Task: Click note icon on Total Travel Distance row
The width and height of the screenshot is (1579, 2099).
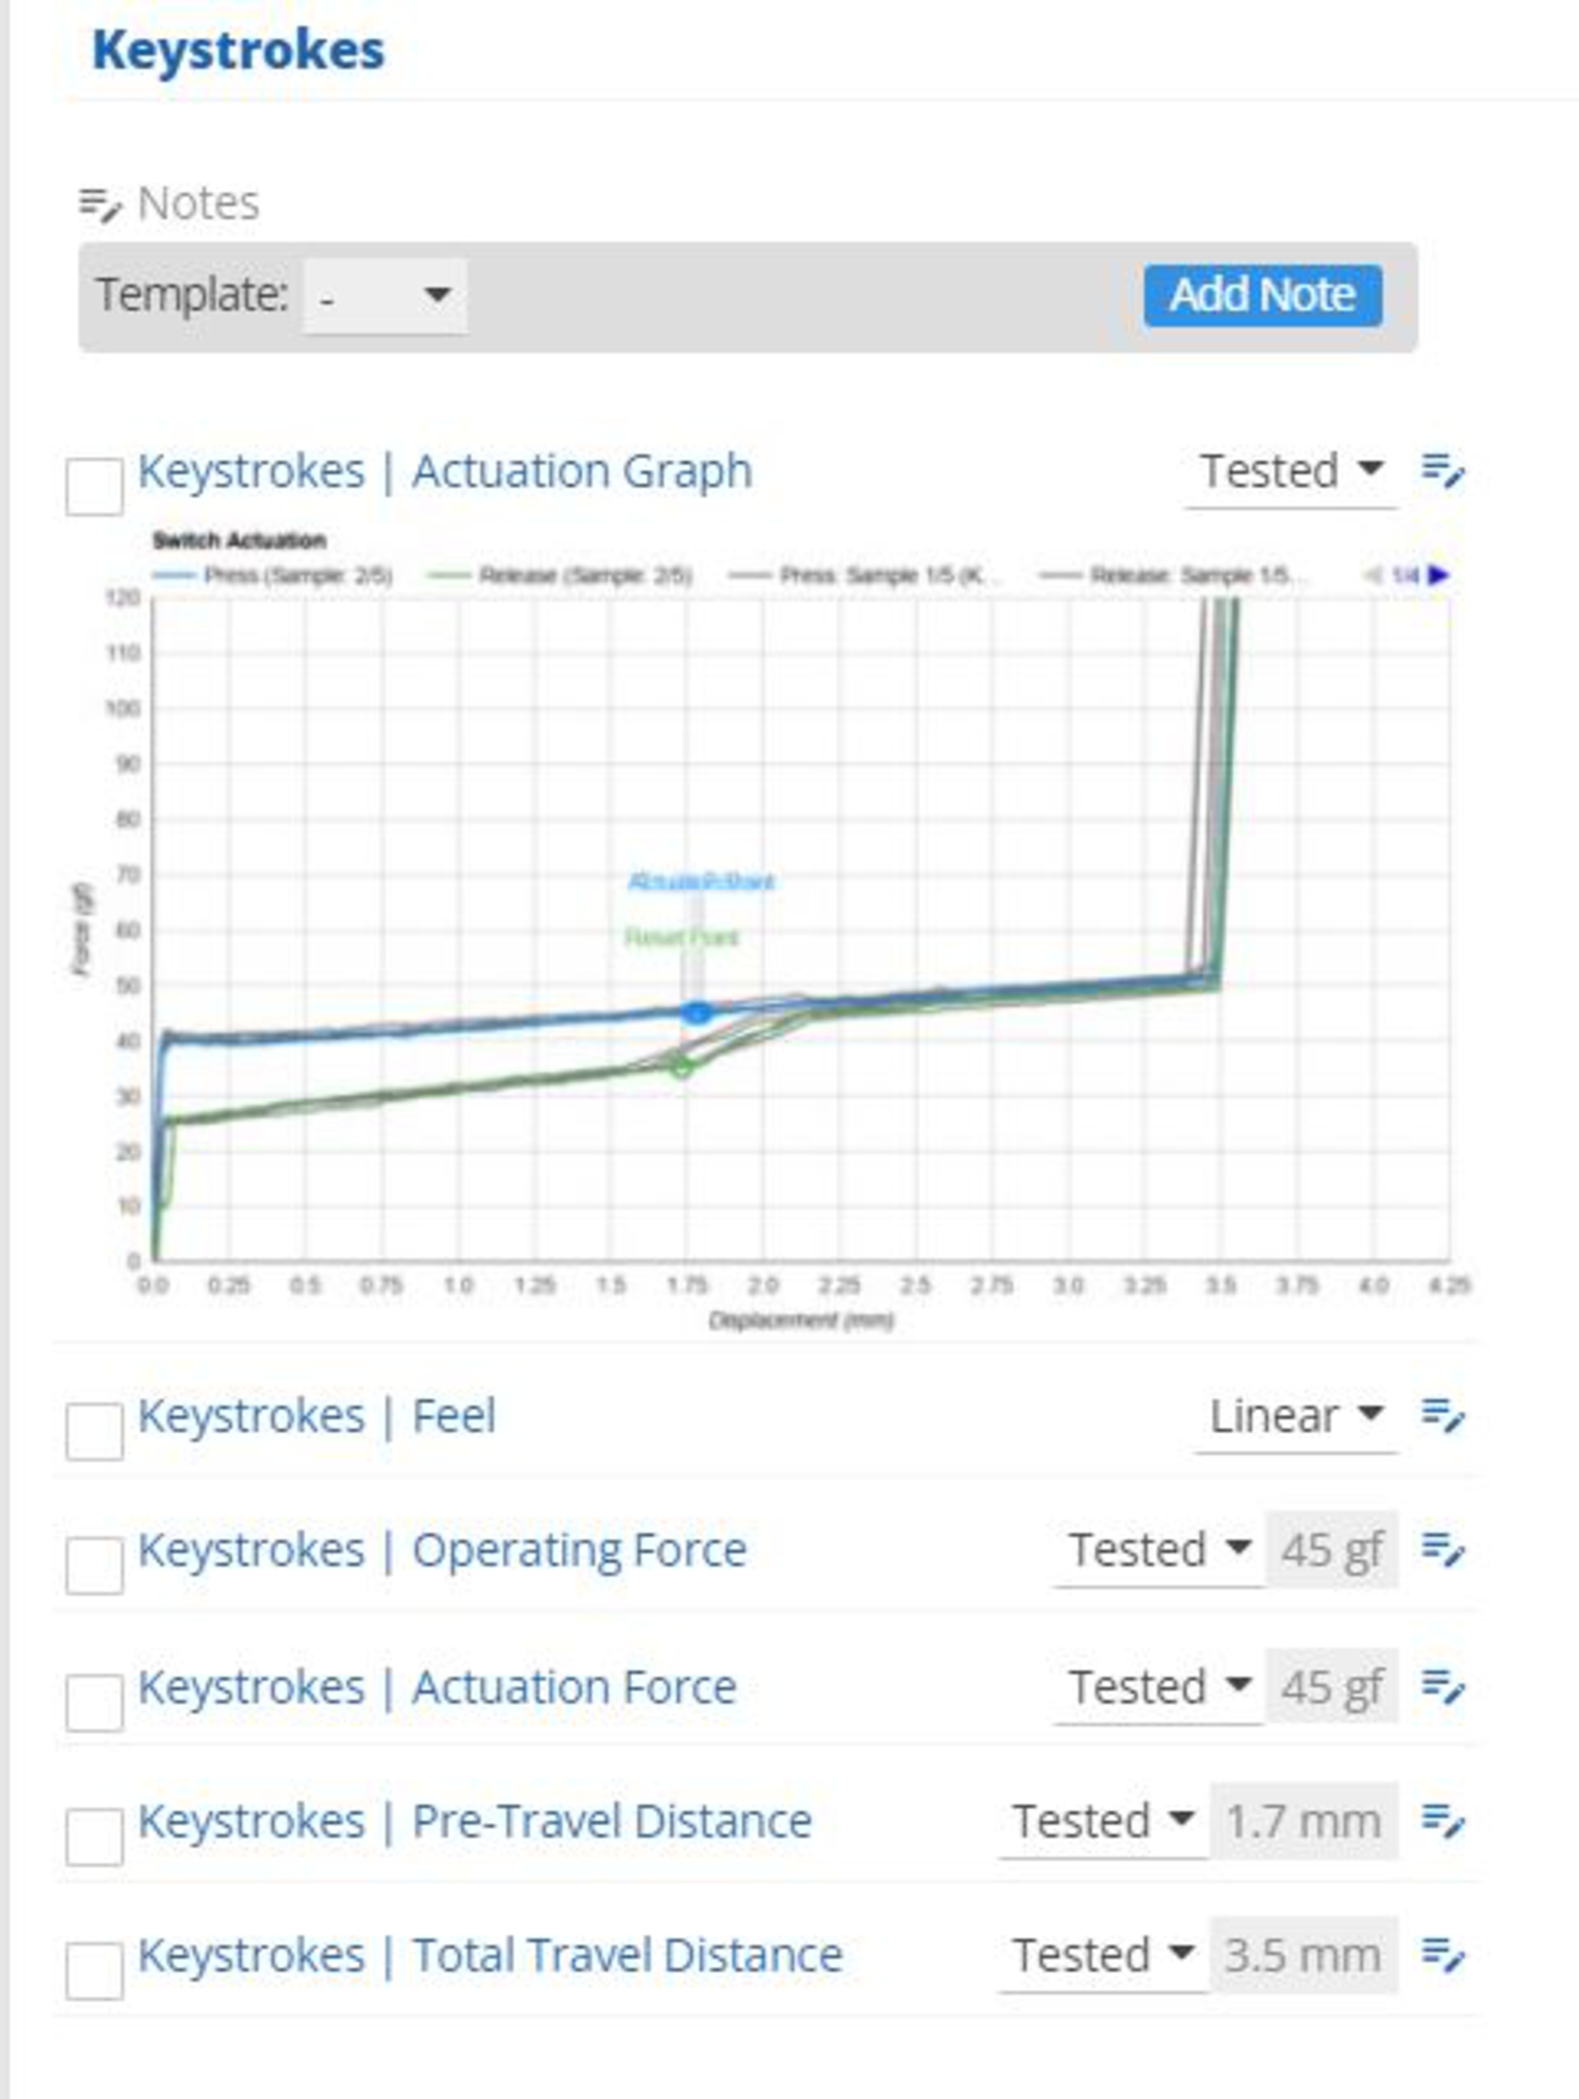Action: pos(1442,1955)
